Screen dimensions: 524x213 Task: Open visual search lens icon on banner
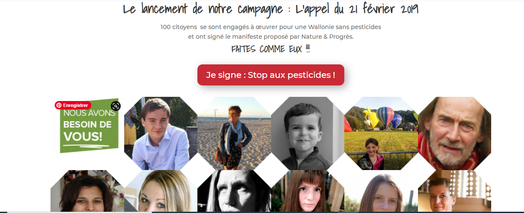click(116, 106)
